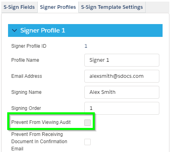This screenshot has width=171, height=152.
Task: Select the Signing Name field showing Alex Smith
Action: [x=122, y=92]
